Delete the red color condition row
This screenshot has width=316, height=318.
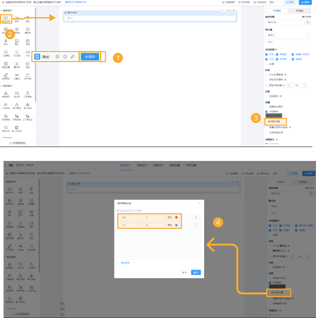pos(195,217)
